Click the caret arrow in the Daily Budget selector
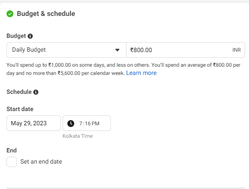The width and height of the screenshot is (249, 189). pyautogui.click(x=117, y=50)
